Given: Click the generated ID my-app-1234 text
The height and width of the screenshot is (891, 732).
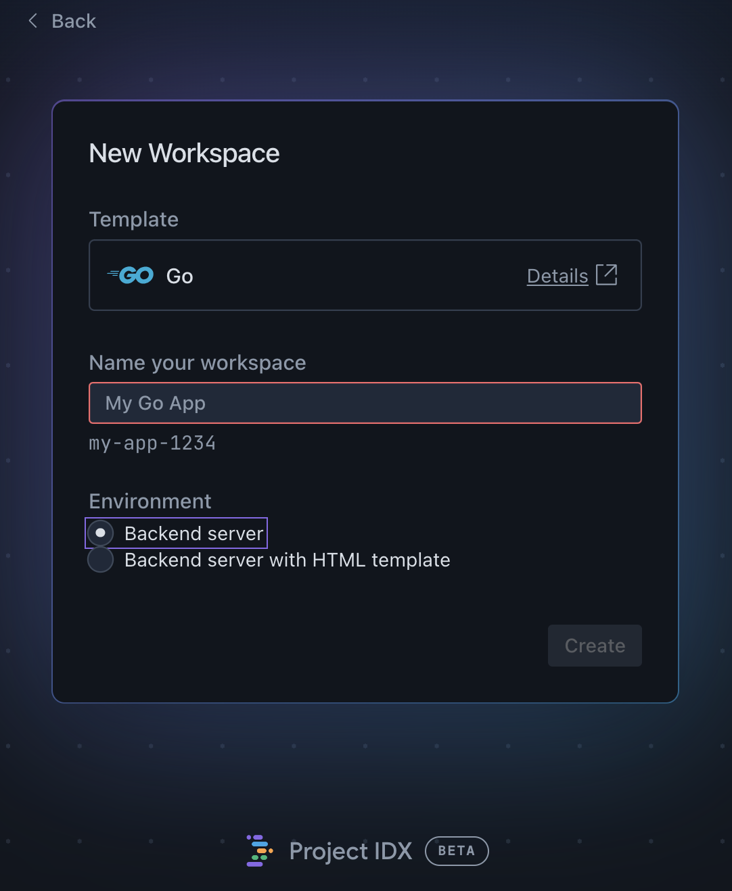Looking at the screenshot, I should pos(152,443).
